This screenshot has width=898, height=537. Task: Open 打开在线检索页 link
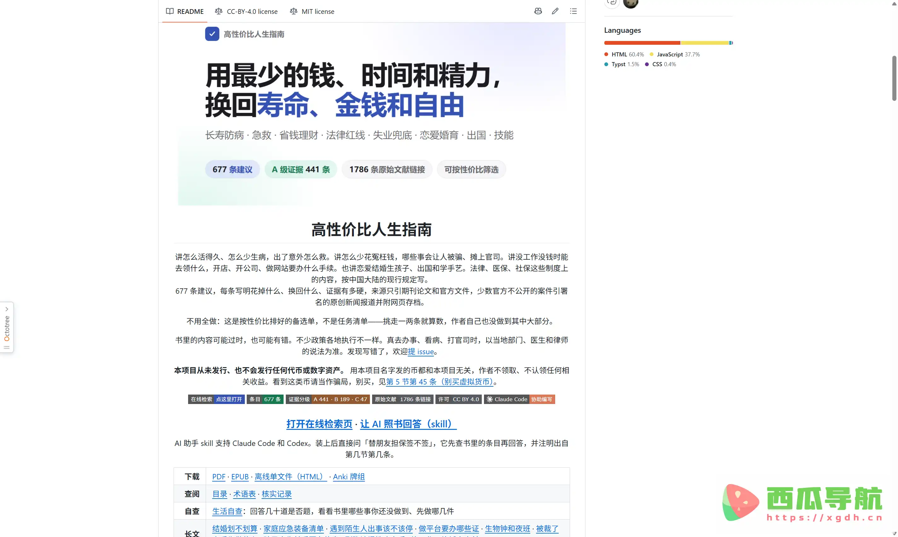pos(319,424)
